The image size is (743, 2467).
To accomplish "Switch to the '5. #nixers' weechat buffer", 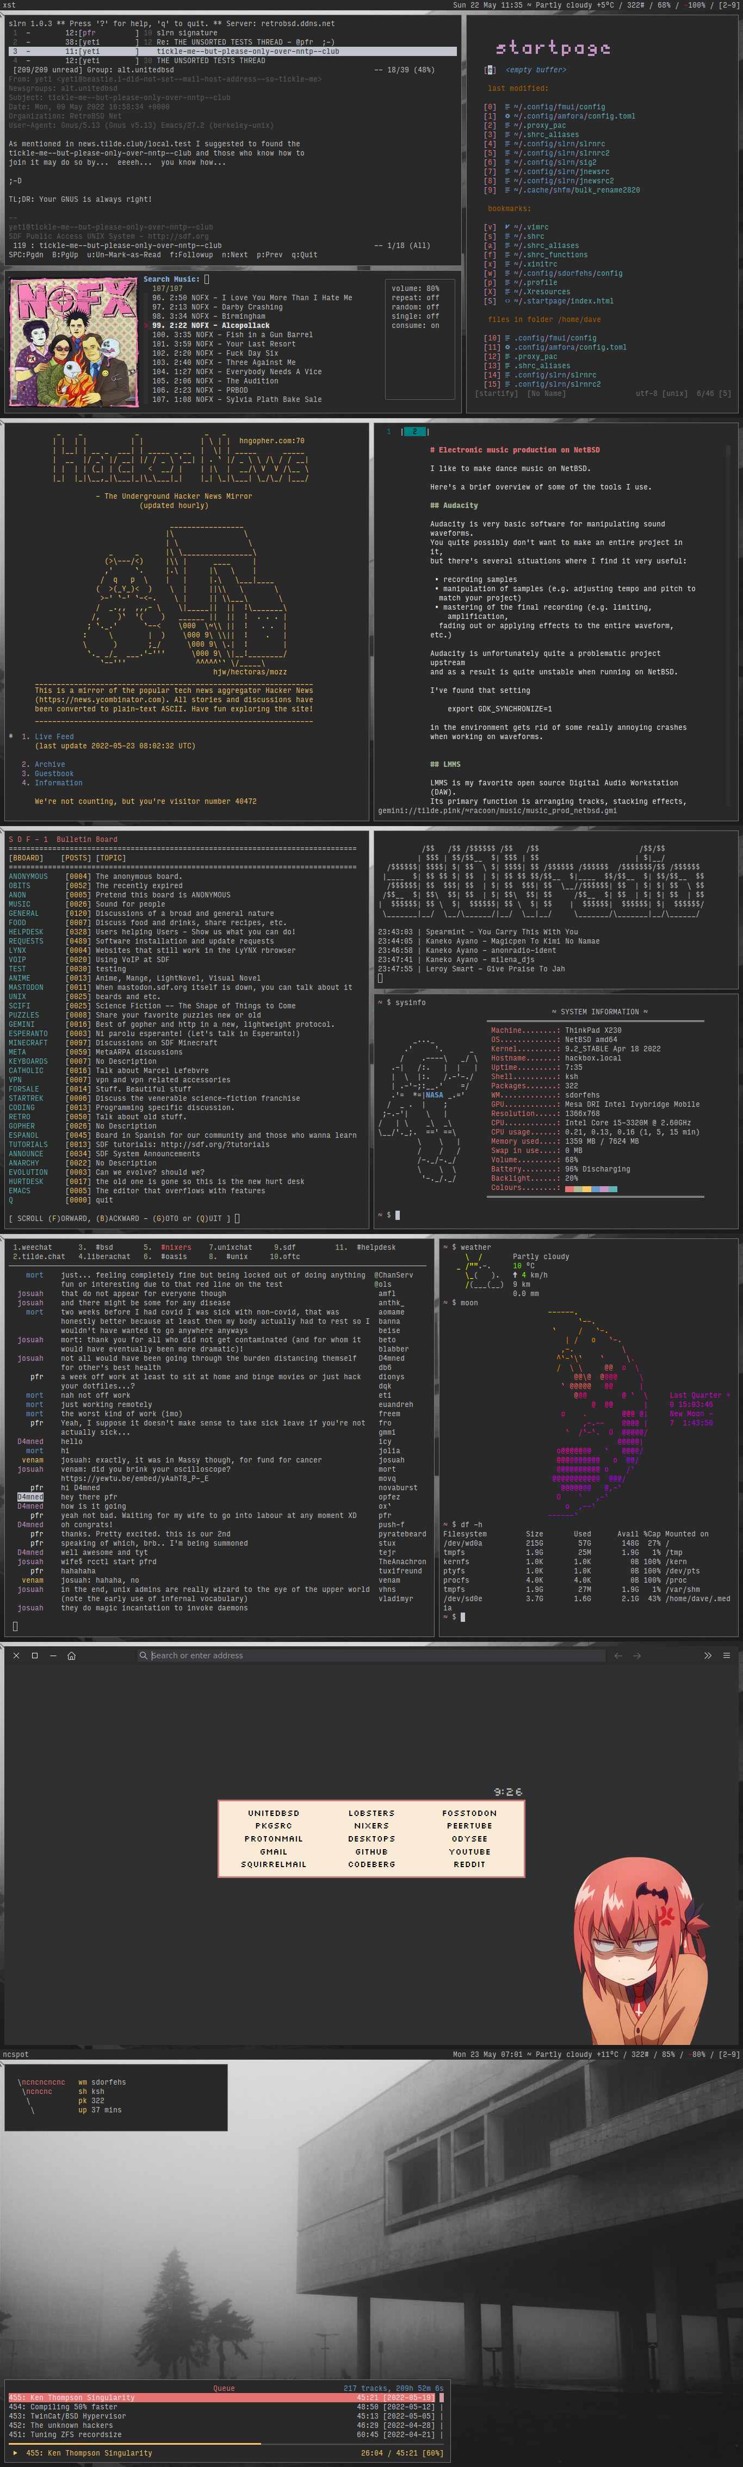I will [x=166, y=1247].
